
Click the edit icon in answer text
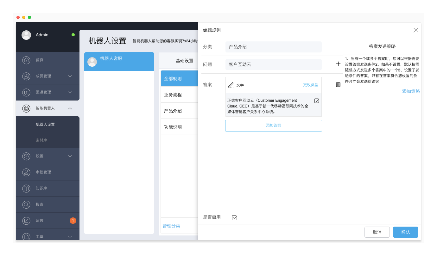coord(317,101)
